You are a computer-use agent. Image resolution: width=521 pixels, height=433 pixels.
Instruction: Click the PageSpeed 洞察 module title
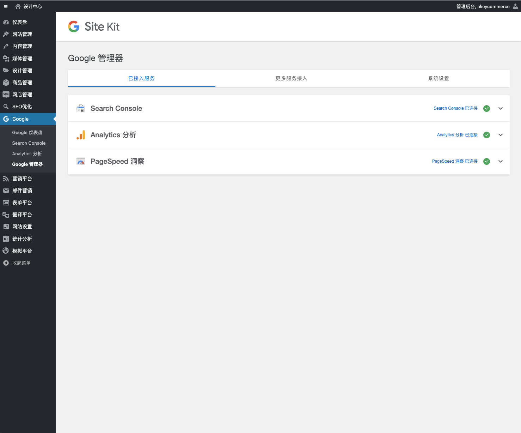point(117,161)
